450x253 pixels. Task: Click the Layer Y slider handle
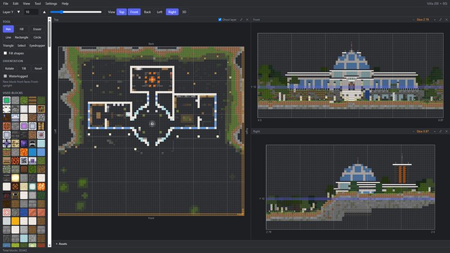tap(61, 12)
